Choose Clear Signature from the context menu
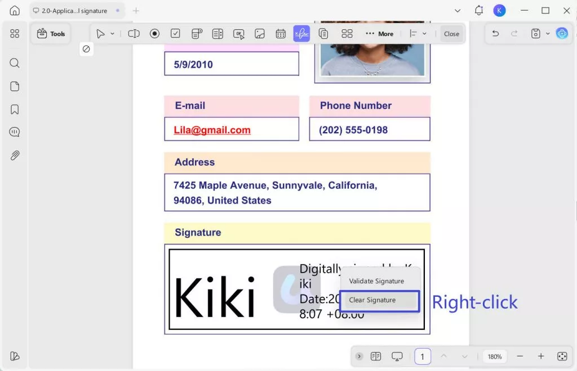The height and width of the screenshot is (371, 577). (x=372, y=300)
